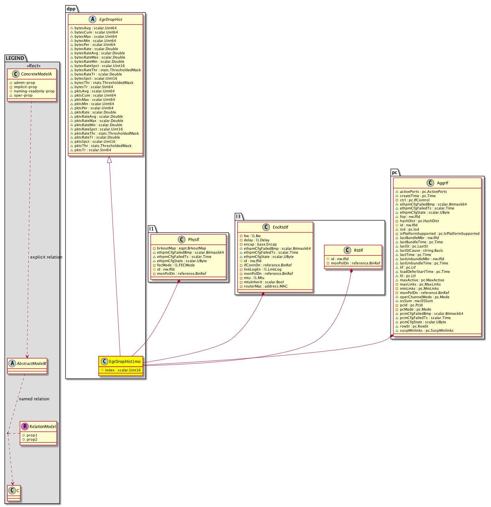Screen dimensions: 491x507
Task: Click the composition diamond under RtdIf
Action: click(351, 271)
